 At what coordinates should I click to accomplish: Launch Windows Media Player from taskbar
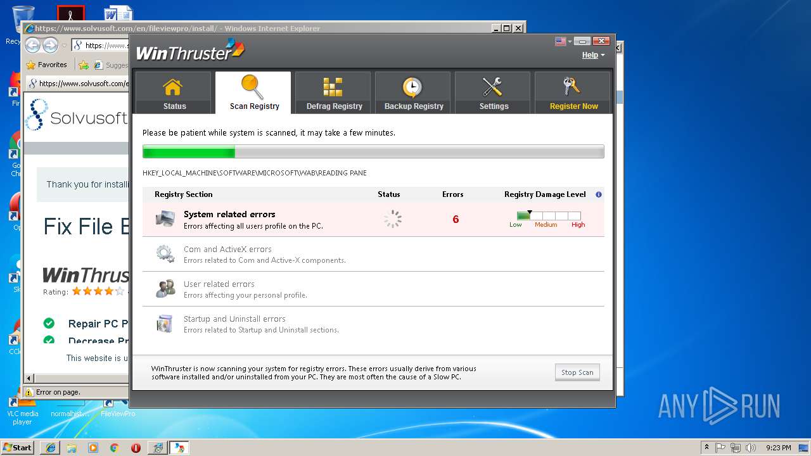(x=93, y=447)
